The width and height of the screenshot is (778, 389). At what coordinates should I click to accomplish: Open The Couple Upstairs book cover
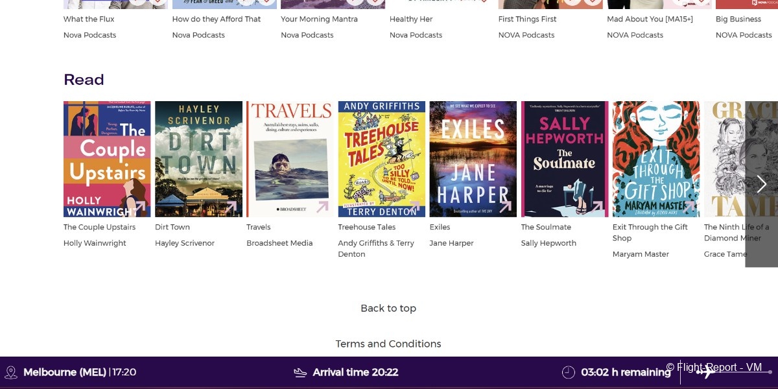[107, 159]
